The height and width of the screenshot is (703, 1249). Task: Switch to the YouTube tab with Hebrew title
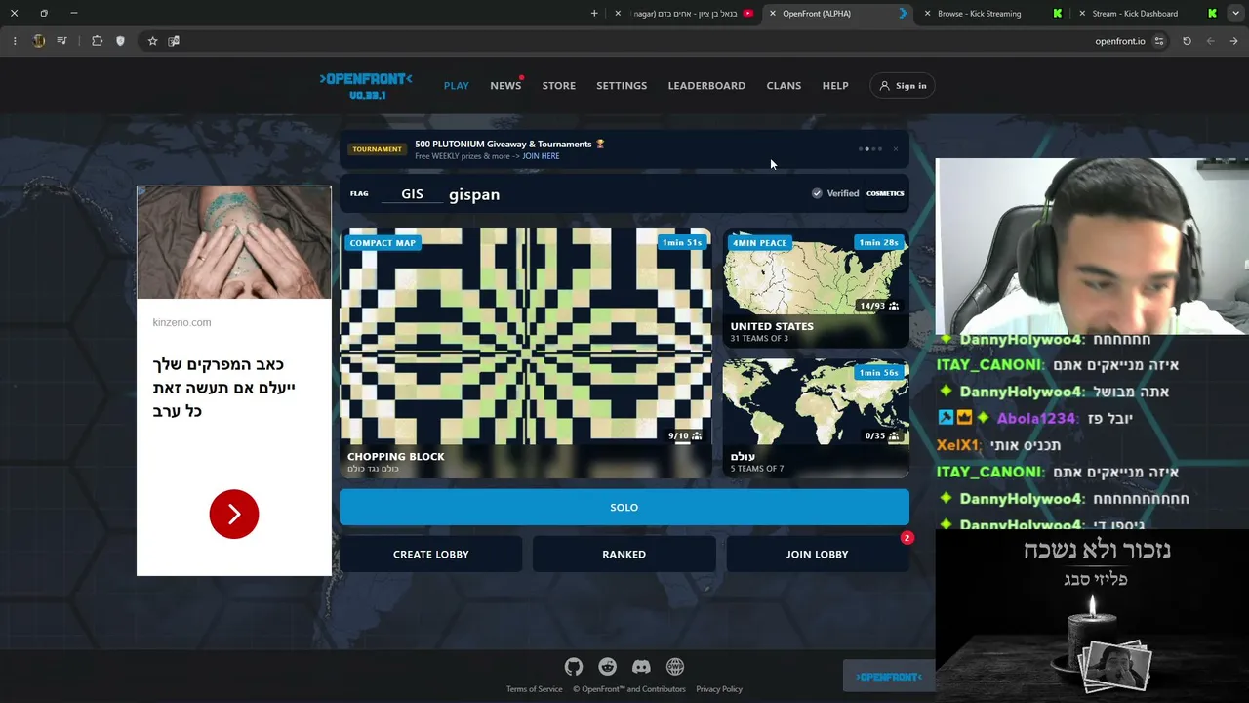pos(685,14)
